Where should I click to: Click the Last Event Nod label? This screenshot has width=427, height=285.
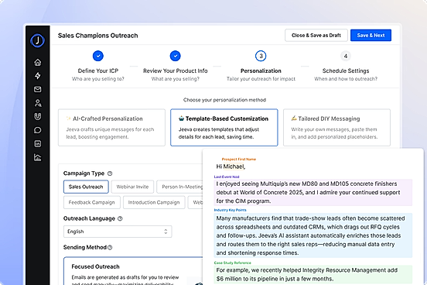(x=227, y=177)
